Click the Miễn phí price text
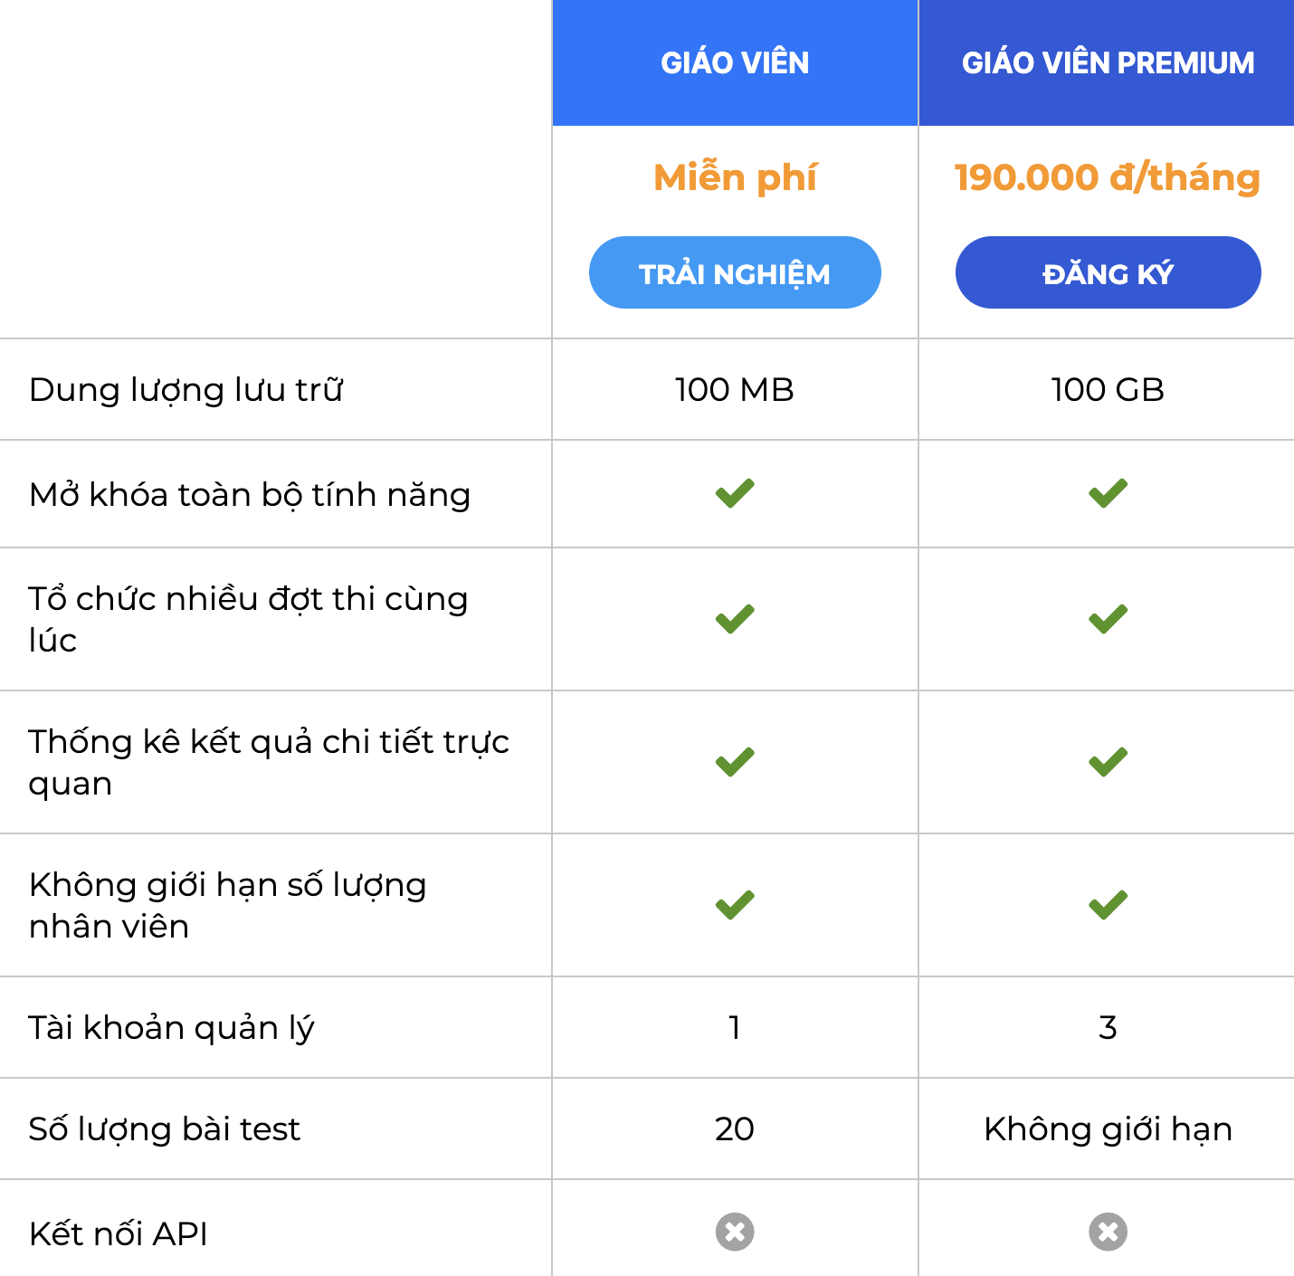1294x1276 pixels. pos(735,177)
